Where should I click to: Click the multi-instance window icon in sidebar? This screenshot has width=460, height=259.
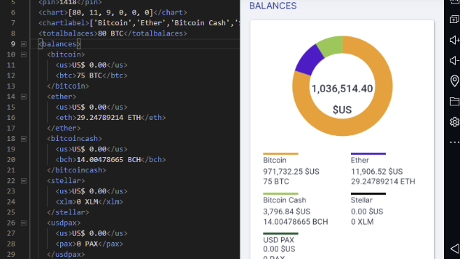pos(454,20)
